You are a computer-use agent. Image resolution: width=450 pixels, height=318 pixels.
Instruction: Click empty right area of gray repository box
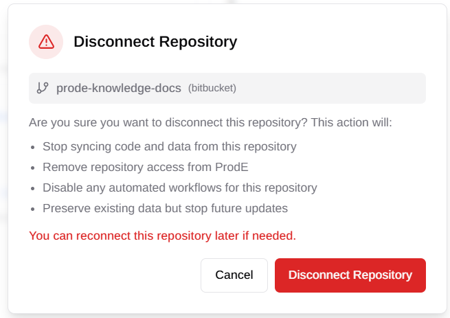pyautogui.click(x=330, y=88)
